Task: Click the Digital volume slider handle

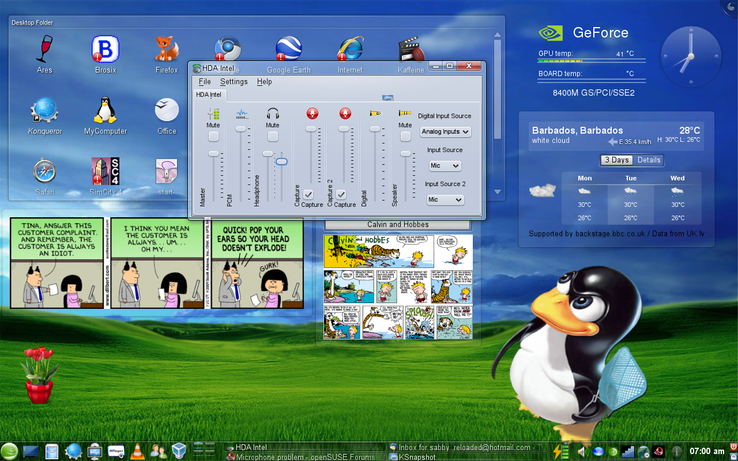Action: [x=375, y=129]
